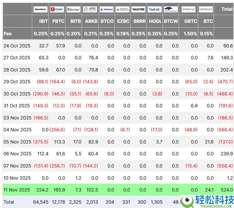Click the 21.6 BTC value on 05 Nov
Viewport: 234px width, 208px height.
pos(209,142)
